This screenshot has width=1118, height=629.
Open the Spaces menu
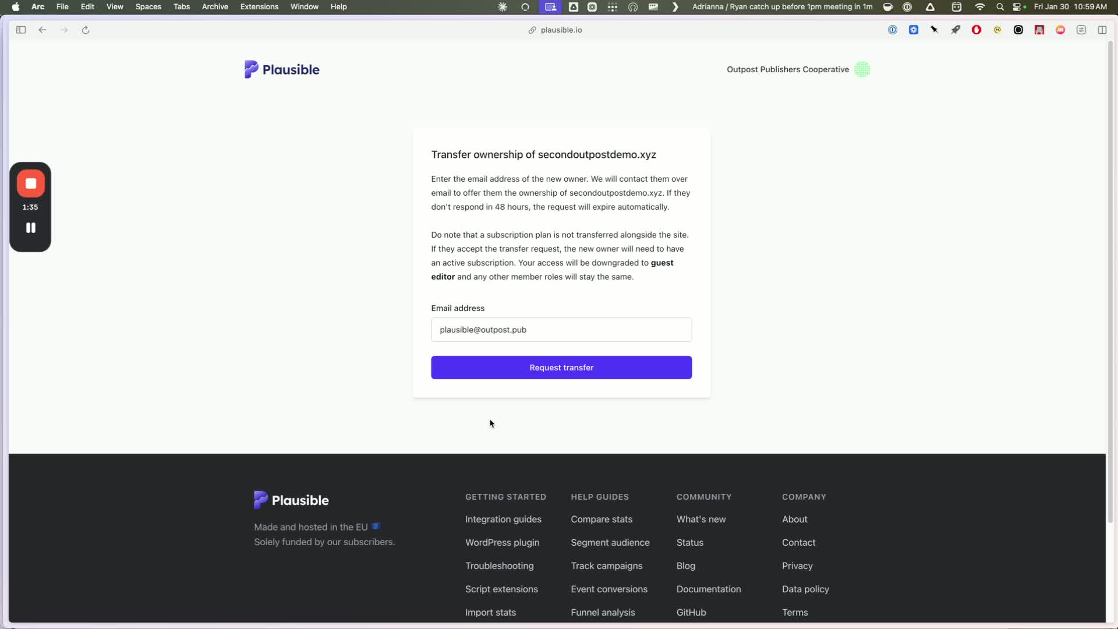coord(148,7)
